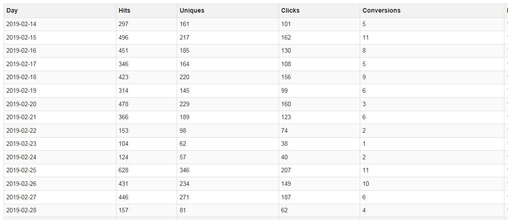
Task: Click the 2019-02-15 row date
Action: 21,38
